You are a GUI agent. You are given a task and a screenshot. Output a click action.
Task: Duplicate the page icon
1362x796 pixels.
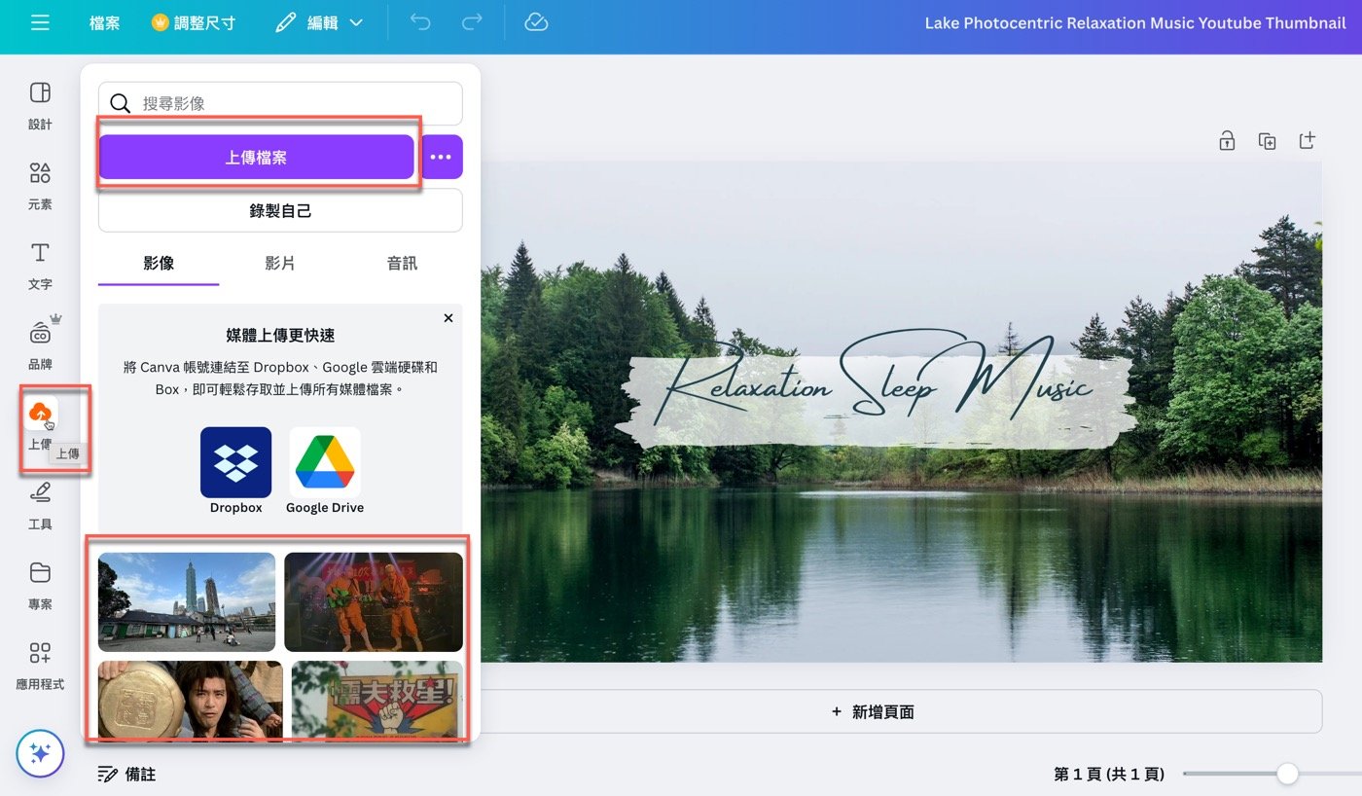(1267, 141)
